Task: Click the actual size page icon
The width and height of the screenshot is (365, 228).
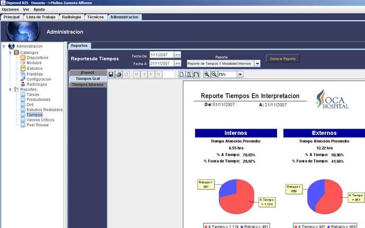Action: click(182, 75)
